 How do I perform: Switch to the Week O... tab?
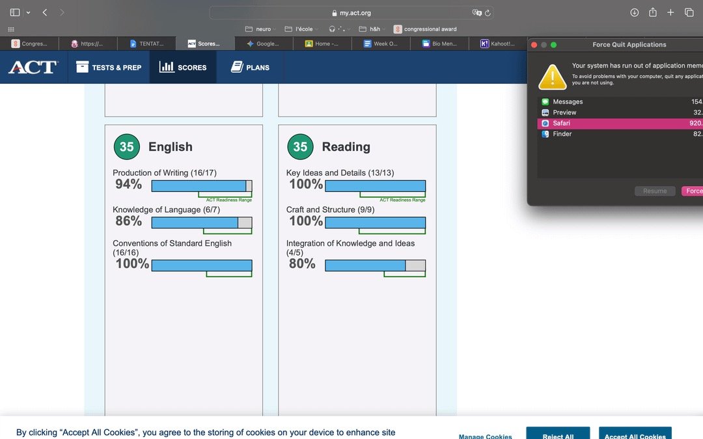[x=381, y=44]
